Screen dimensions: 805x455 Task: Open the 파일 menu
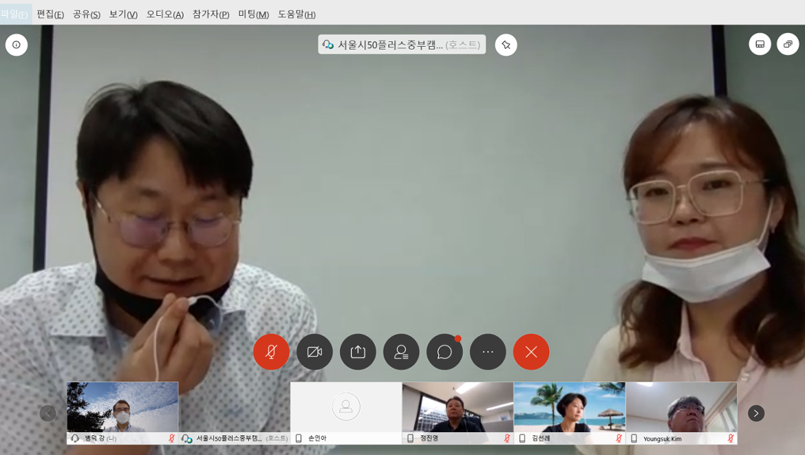click(14, 14)
